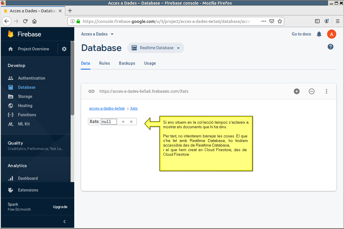Switch to the Backups tab
344x229 pixels.
[127, 63]
